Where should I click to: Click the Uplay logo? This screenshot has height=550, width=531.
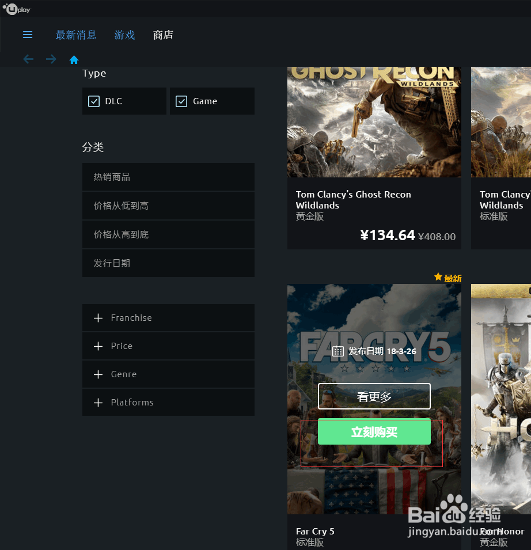(17, 9)
